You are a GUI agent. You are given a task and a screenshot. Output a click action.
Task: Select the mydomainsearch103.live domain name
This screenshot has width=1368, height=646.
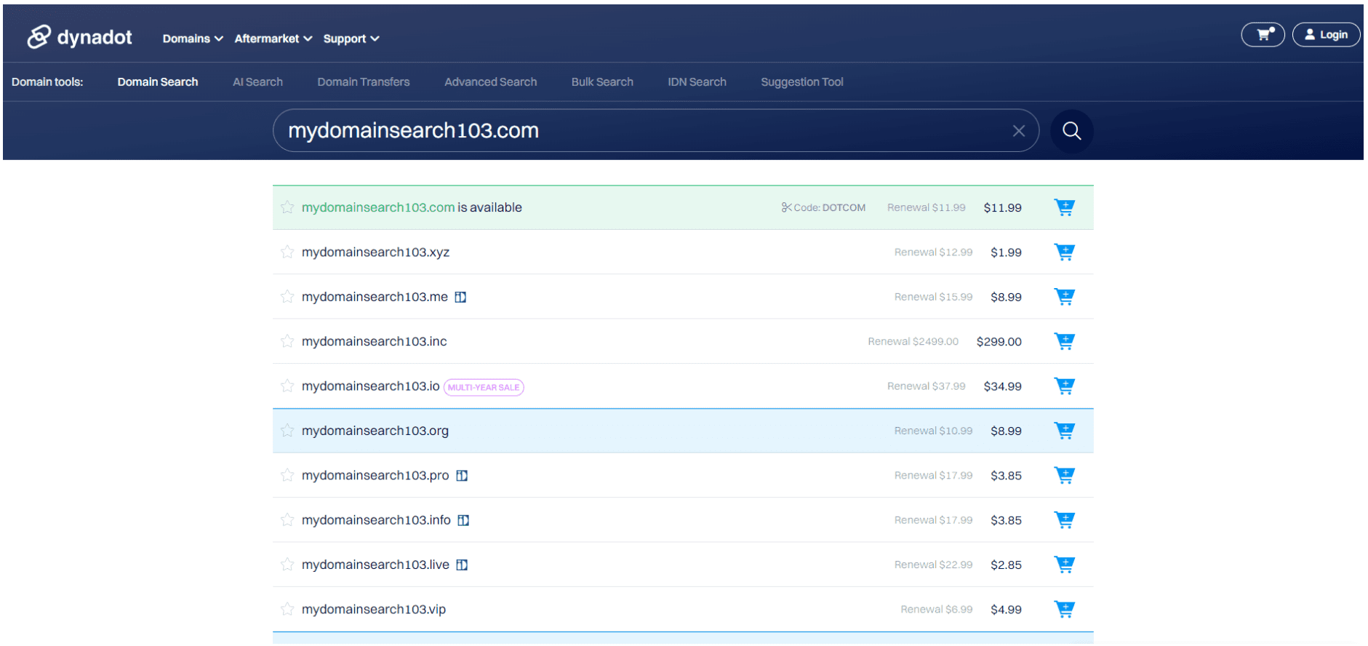pyautogui.click(x=375, y=565)
